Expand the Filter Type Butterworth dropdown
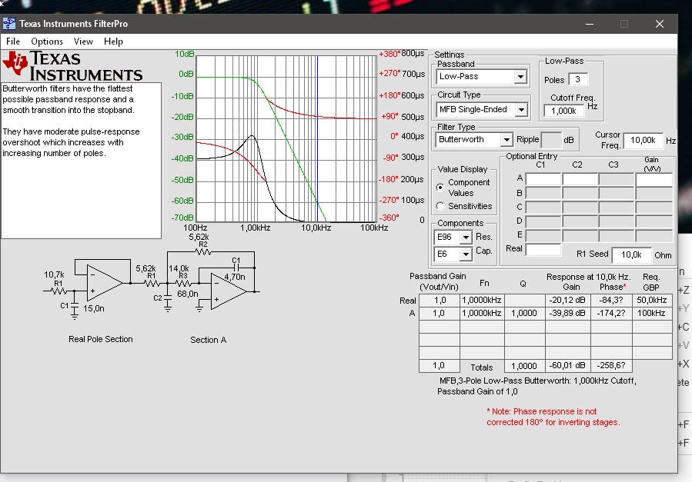692x482 pixels. (506, 140)
